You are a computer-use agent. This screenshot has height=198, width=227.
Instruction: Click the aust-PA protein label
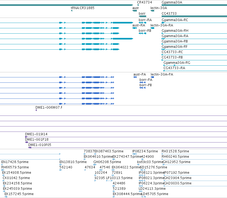point(140,74)
